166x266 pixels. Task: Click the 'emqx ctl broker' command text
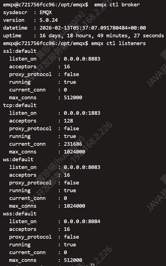pos(117,5)
